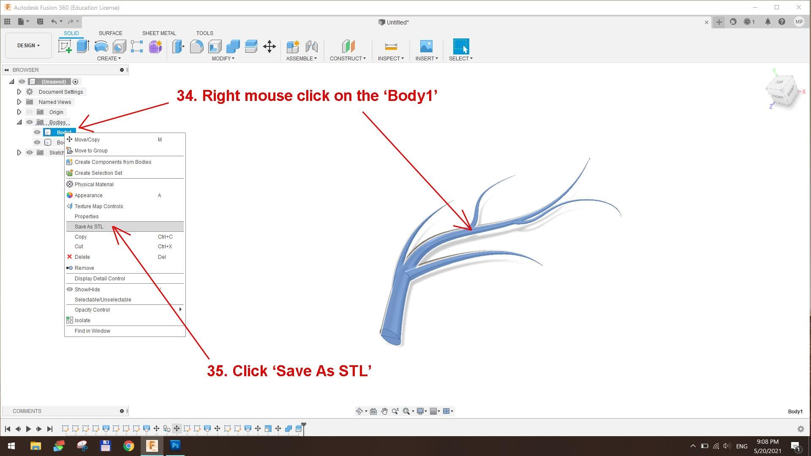Click the Play button in timeline
The width and height of the screenshot is (811, 456).
pos(28,429)
